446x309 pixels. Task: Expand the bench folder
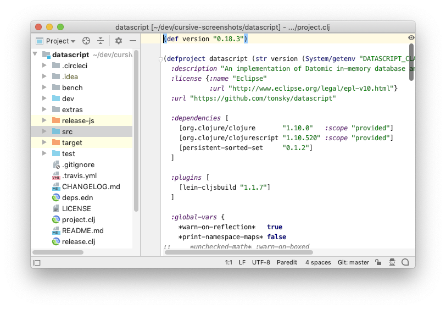[44, 87]
